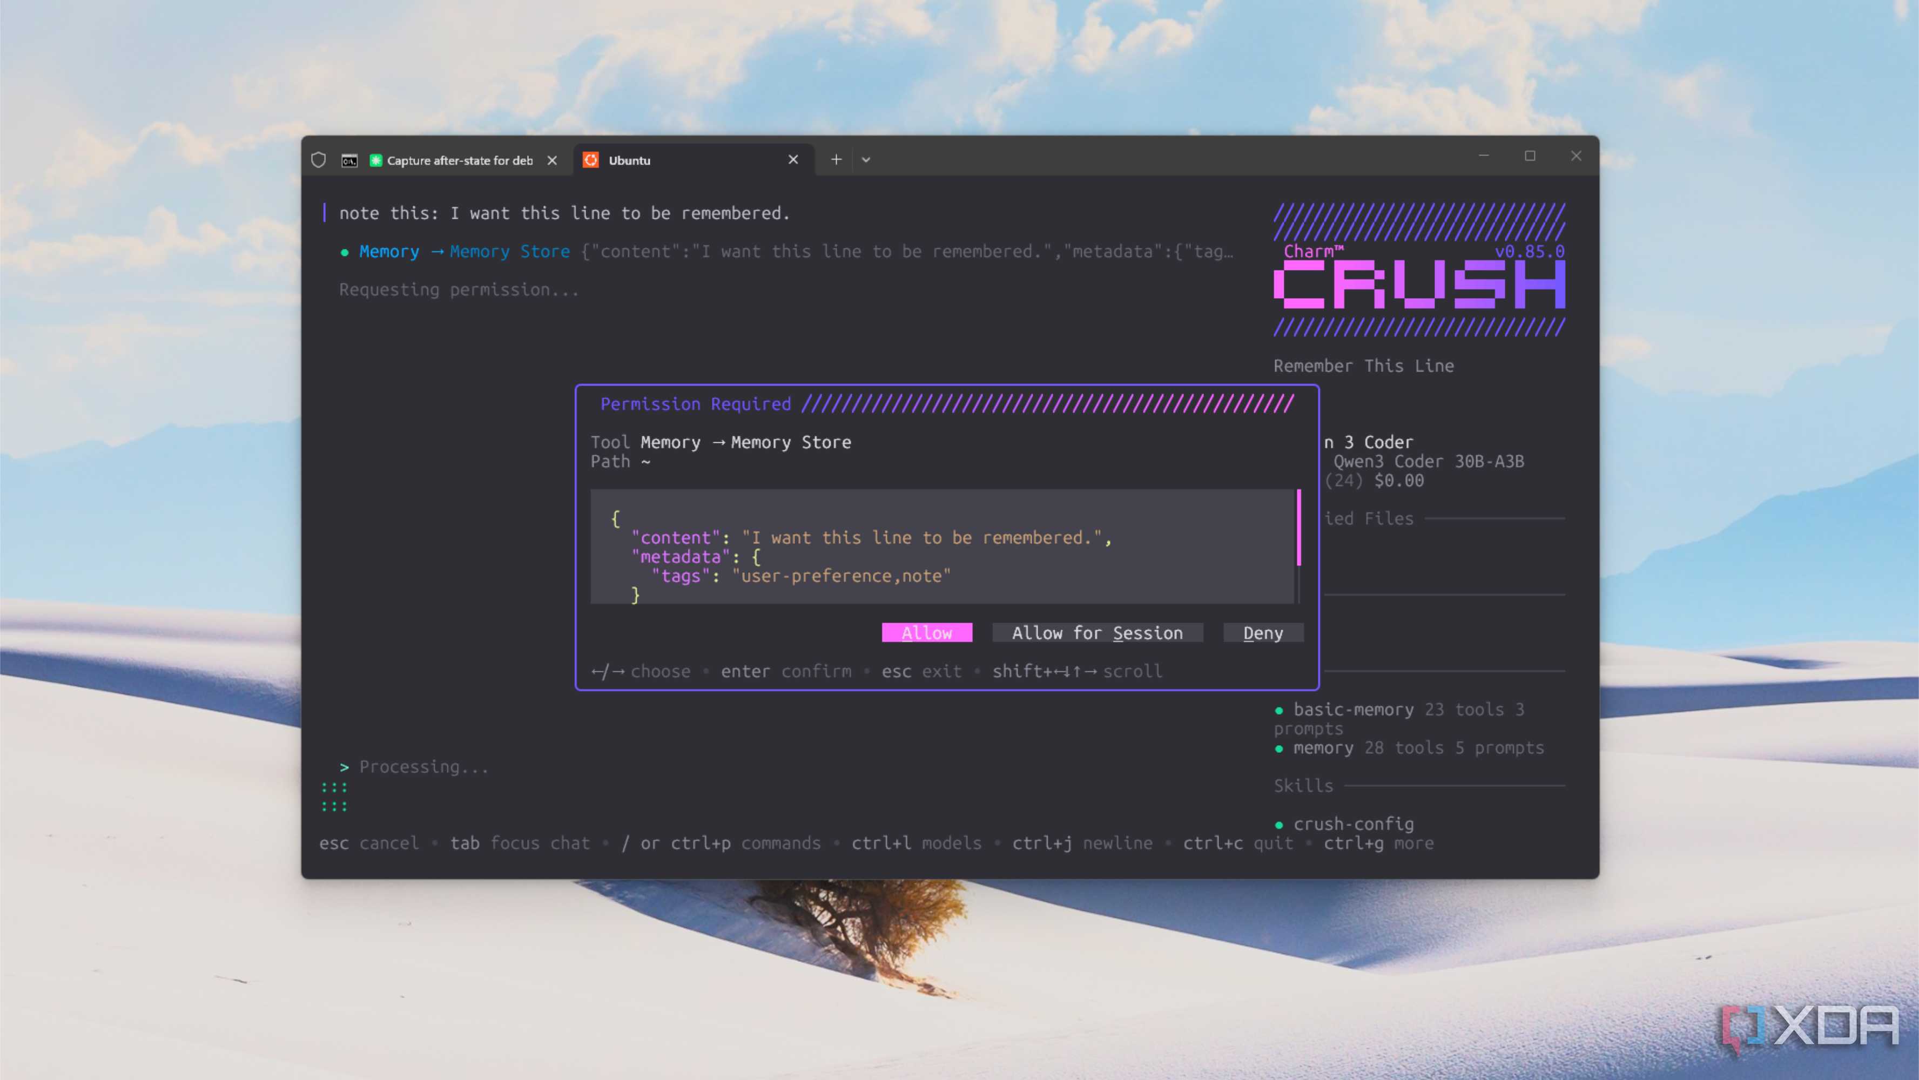1919x1080 pixels.
Task: Click the green prompt arrow before Processing
Action: [x=344, y=767]
